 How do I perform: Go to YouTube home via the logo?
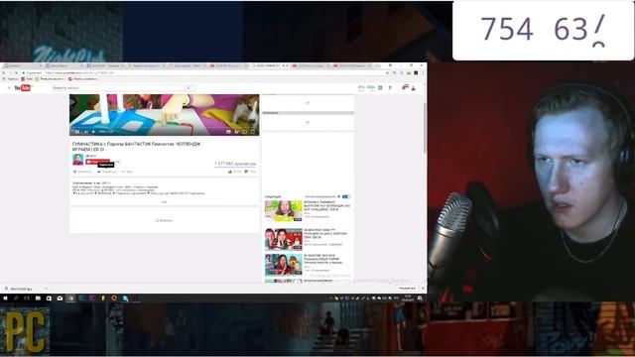tap(23, 88)
